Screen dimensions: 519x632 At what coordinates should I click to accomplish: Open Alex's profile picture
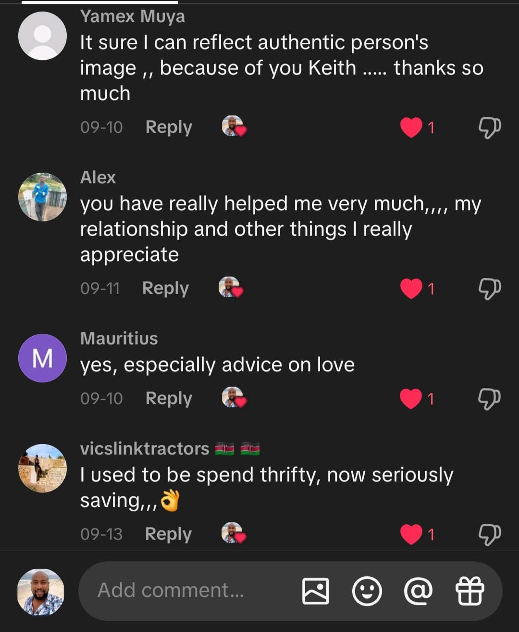pos(42,197)
